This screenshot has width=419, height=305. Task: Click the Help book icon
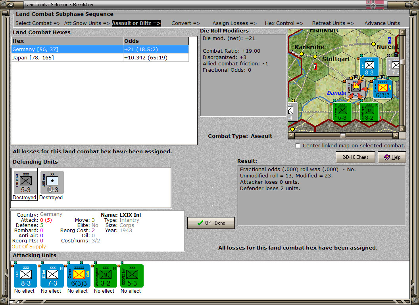387,157
